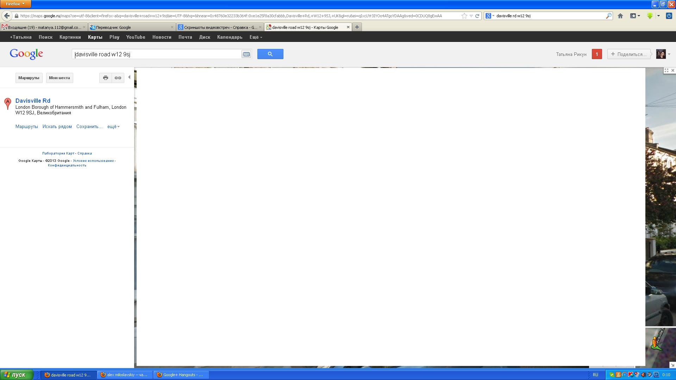
Task: Click the blue magnifier search button
Action: pyautogui.click(x=270, y=54)
